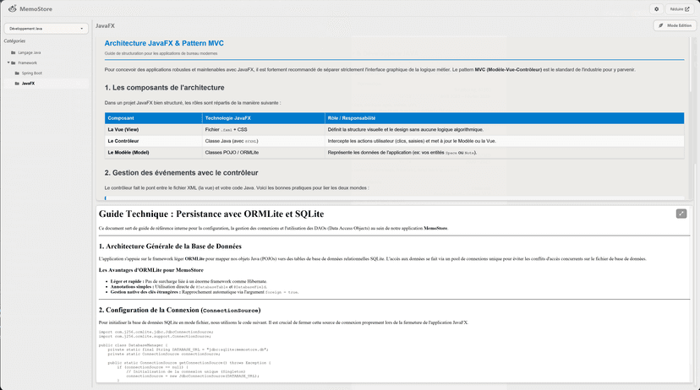
Task: Collapse the Framework category arrow
Action: (x=8, y=62)
